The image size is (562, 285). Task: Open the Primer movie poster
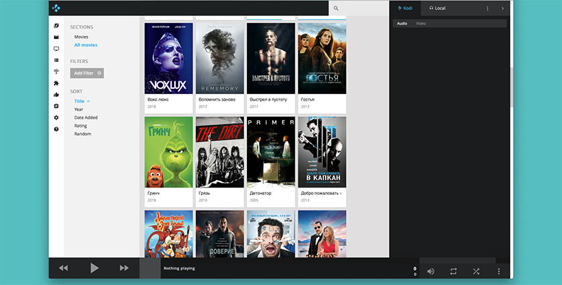click(271, 152)
